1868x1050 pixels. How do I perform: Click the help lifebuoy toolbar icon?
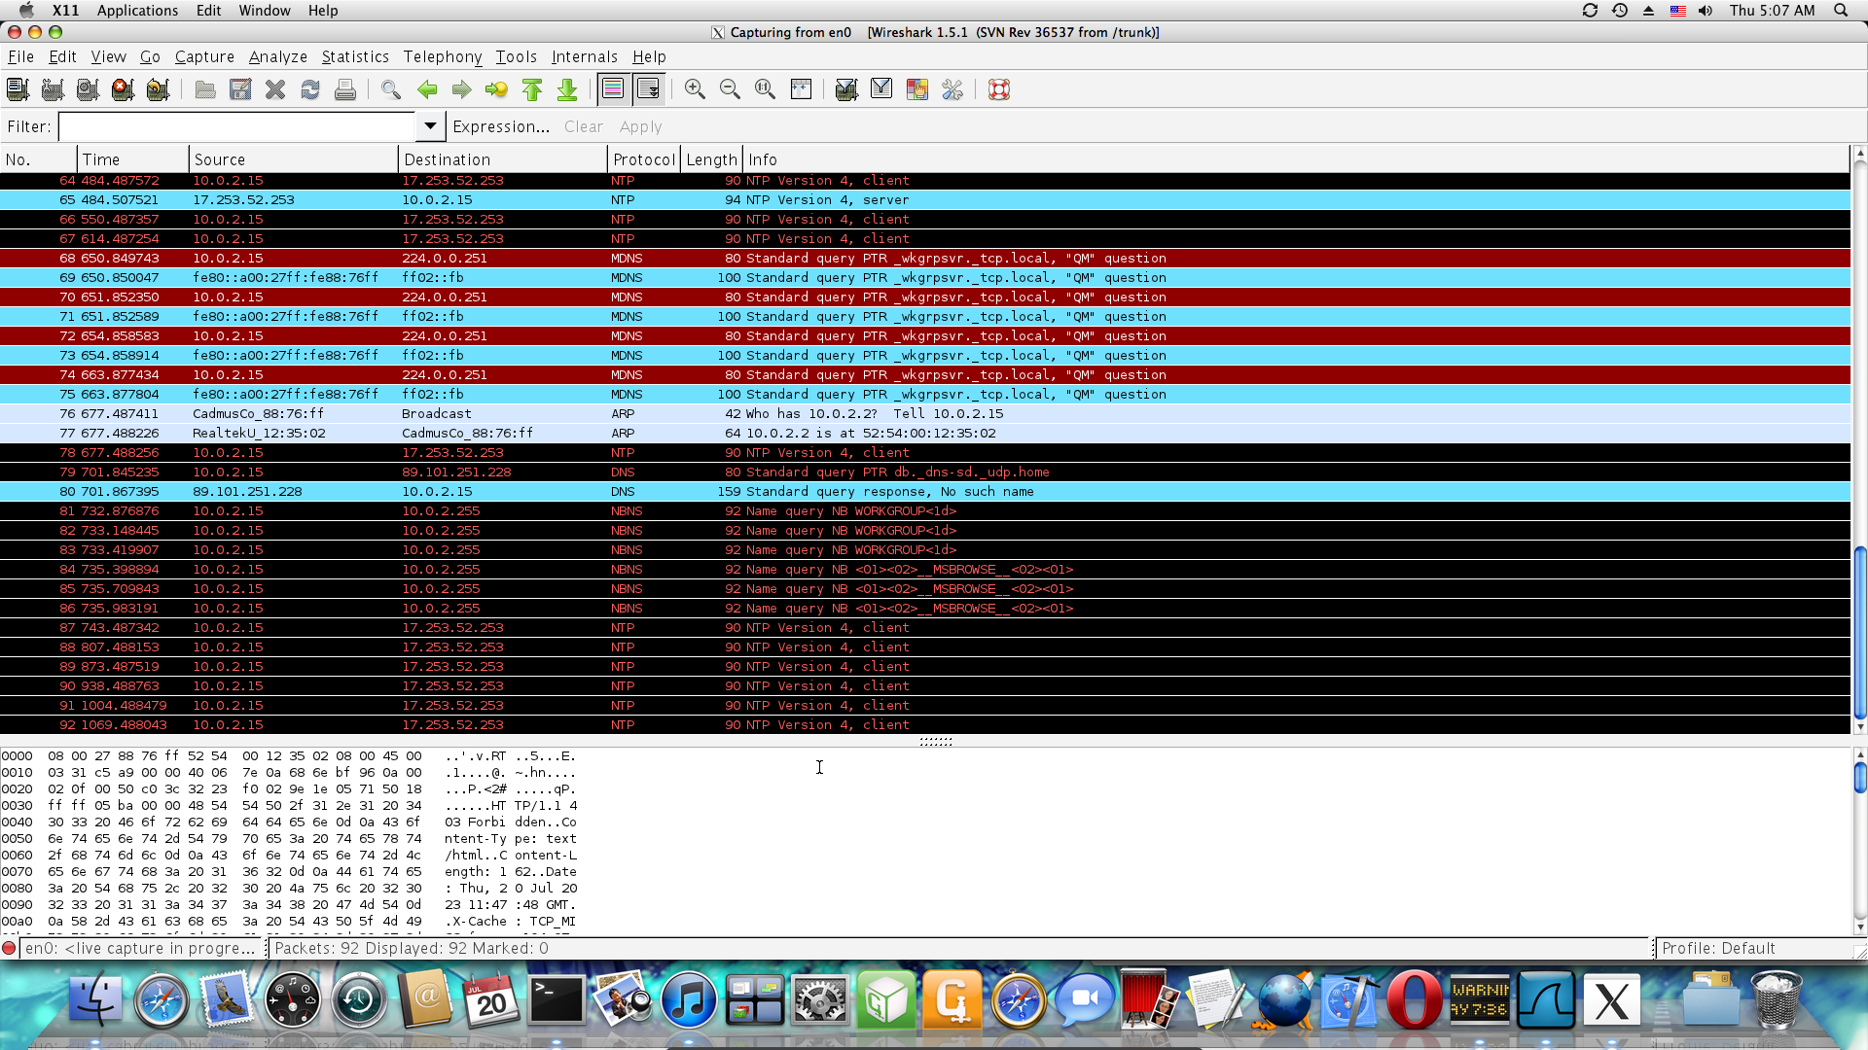pos(999,90)
